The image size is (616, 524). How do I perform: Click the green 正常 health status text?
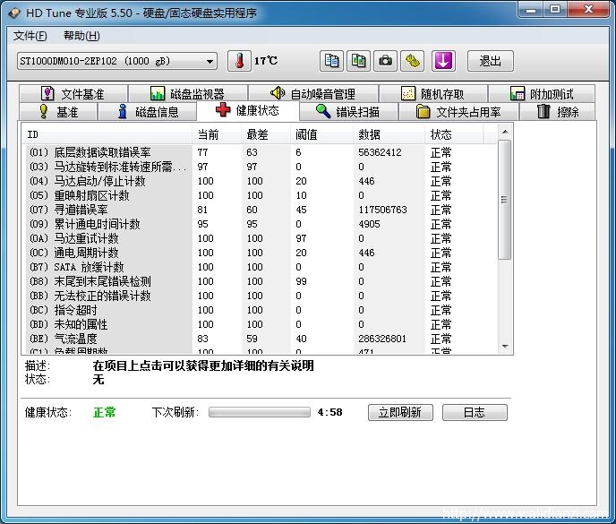pos(105,412)
